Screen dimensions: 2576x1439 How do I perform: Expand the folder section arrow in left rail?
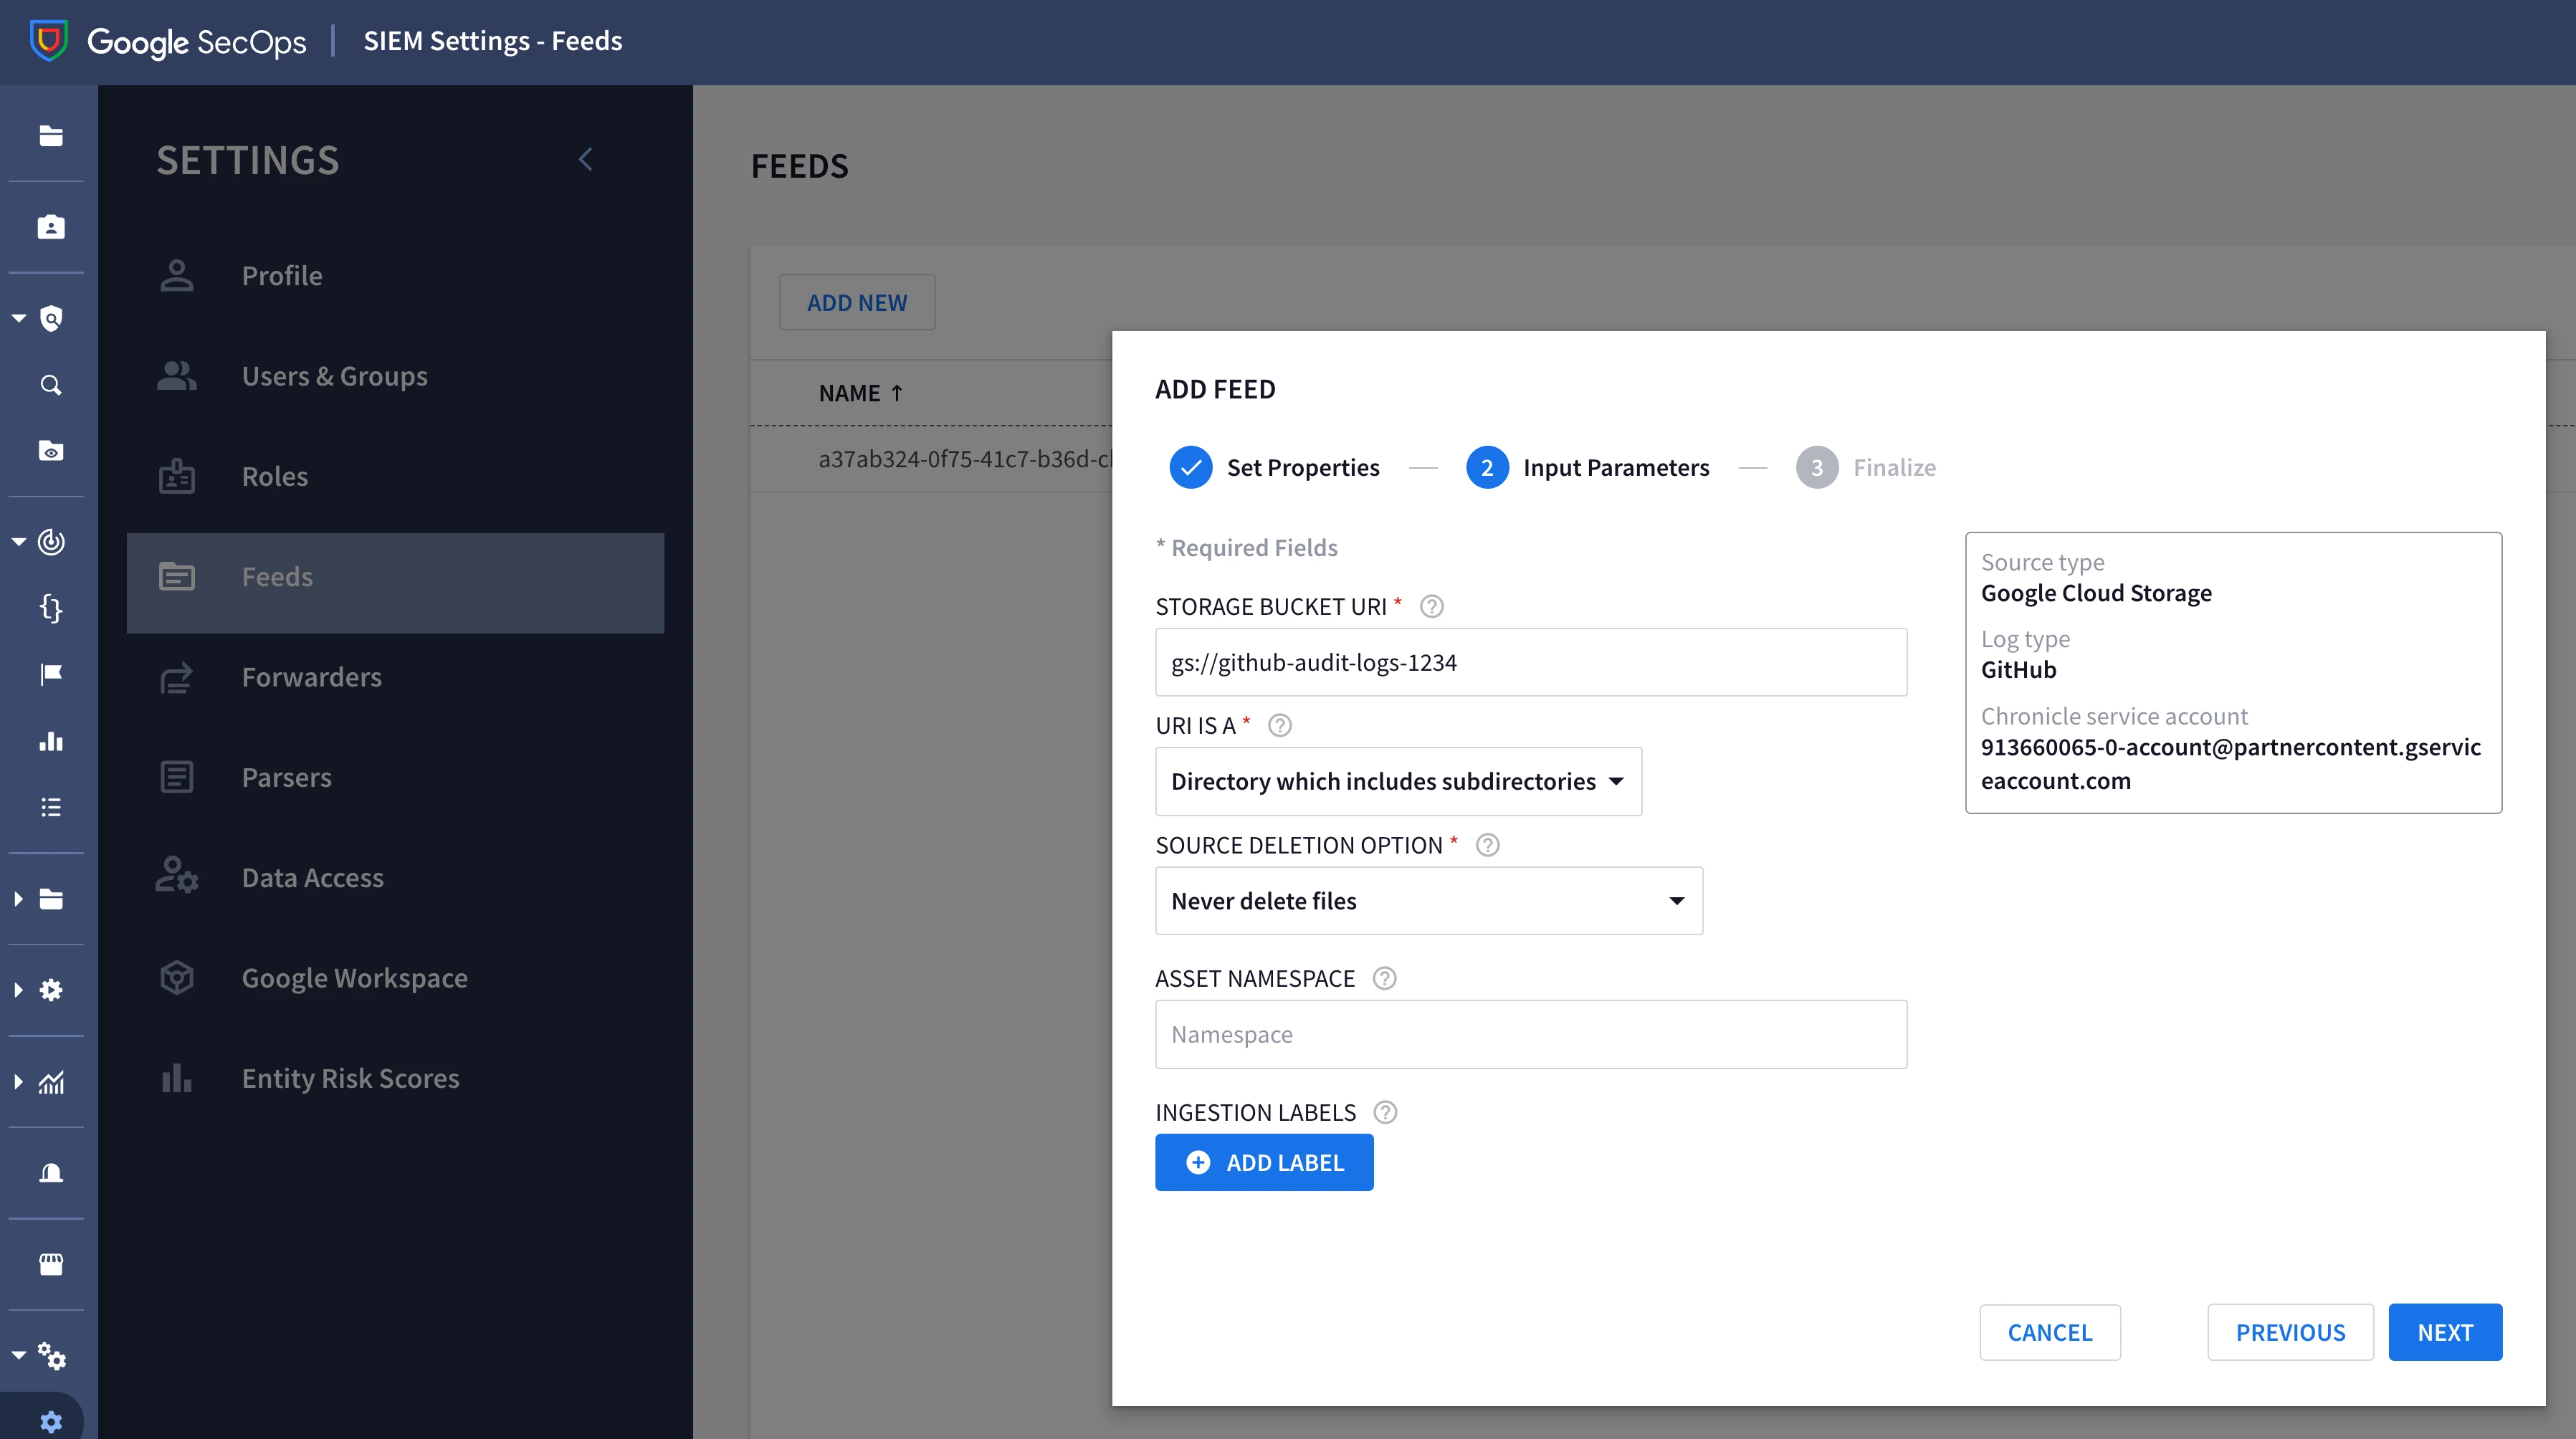(x=19, y=899)
